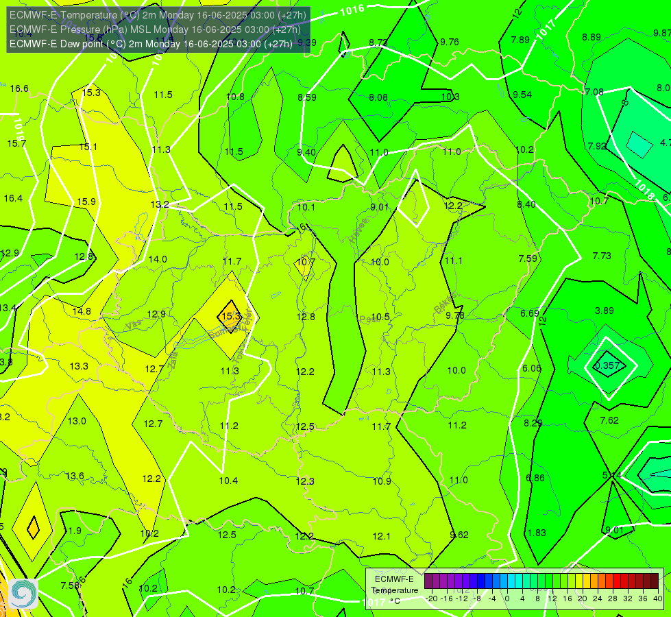This screenshot has width=671, height=617.
Task: Click the 16.4 dew point value
Action: pos(13,198)
